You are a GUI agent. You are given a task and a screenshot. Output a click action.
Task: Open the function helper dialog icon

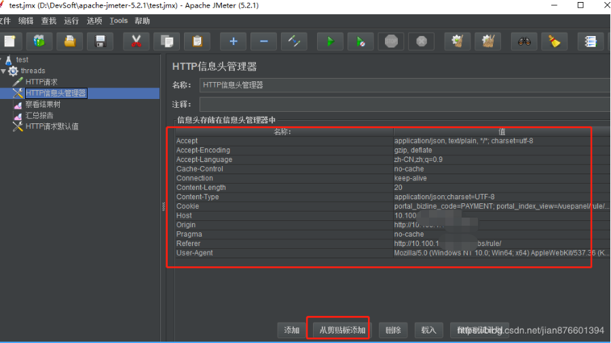pos(591,41)
